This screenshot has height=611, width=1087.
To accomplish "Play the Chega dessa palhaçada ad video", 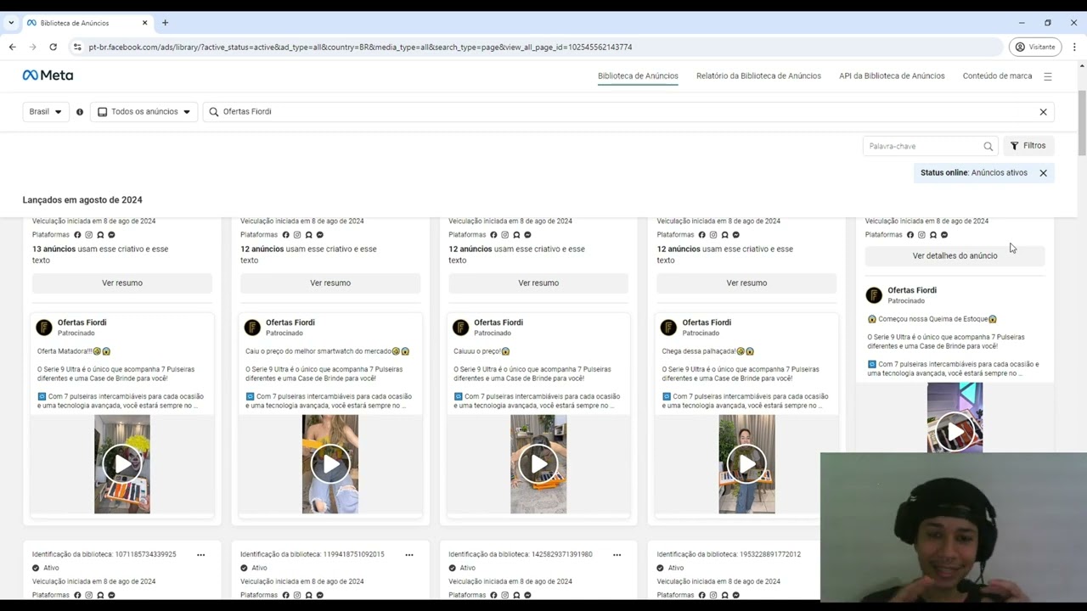I will (x=746, y=464).
